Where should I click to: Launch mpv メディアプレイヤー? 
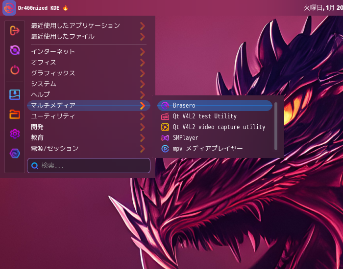(215, 149)
